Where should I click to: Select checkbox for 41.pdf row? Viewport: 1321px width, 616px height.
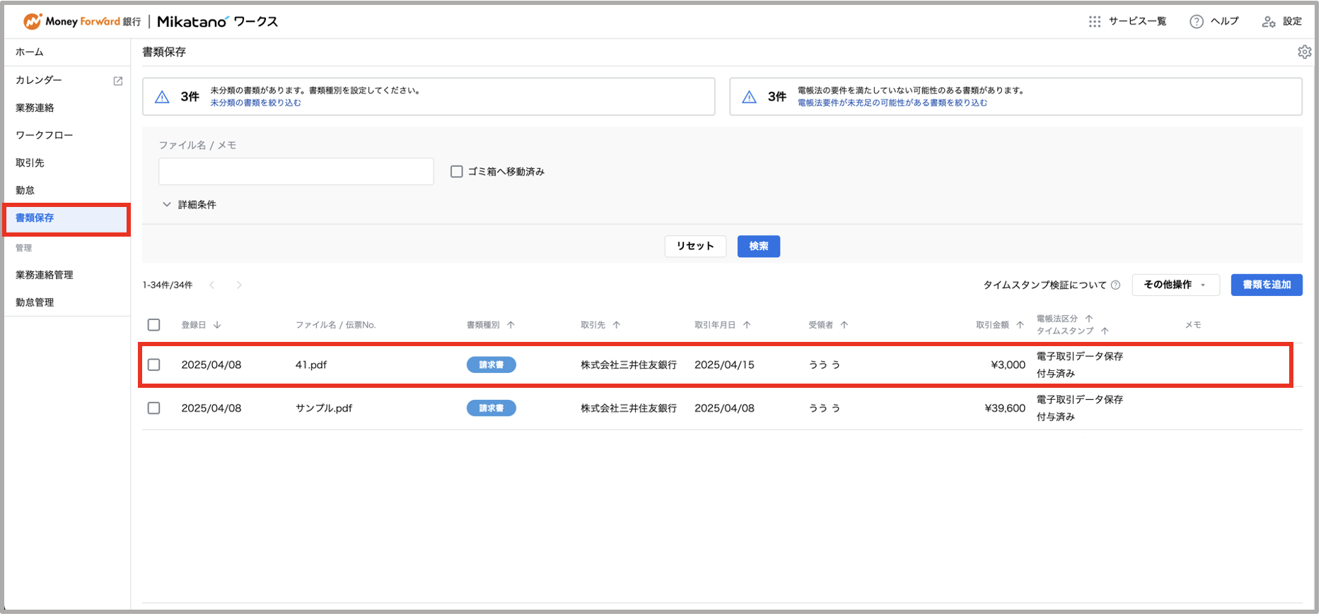154,365
